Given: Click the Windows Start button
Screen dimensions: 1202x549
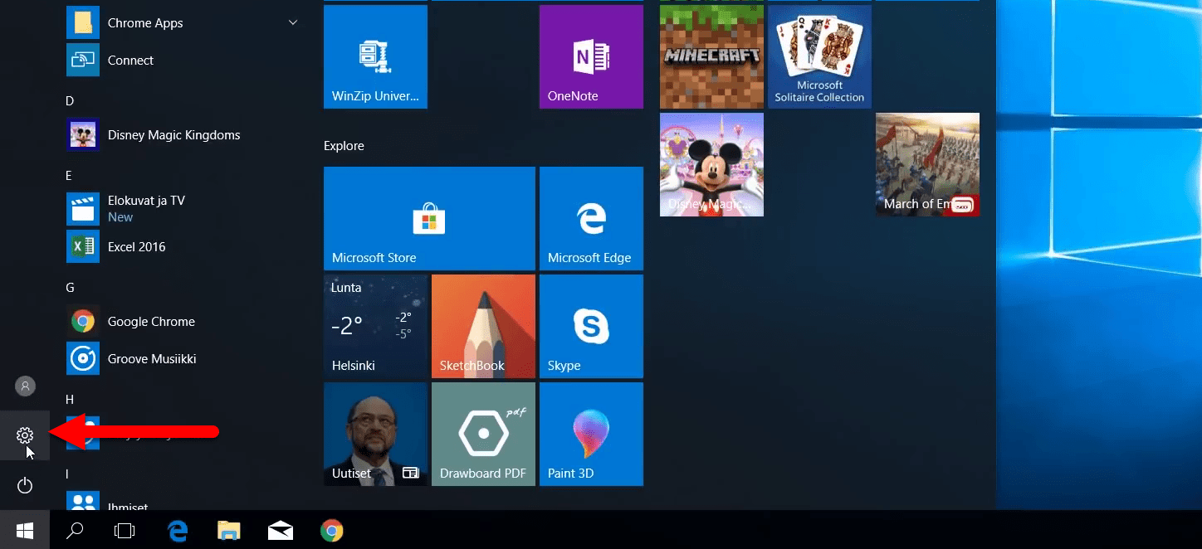Looking at the screenshot, I should point(25,529).
